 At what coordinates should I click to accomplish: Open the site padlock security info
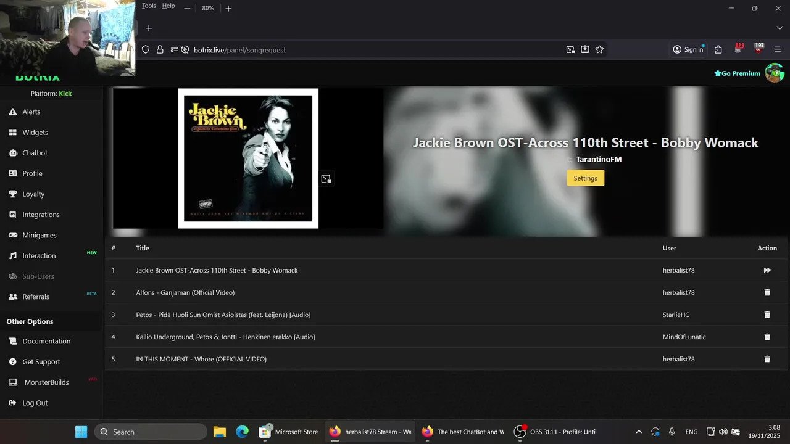tap(160, 50)
